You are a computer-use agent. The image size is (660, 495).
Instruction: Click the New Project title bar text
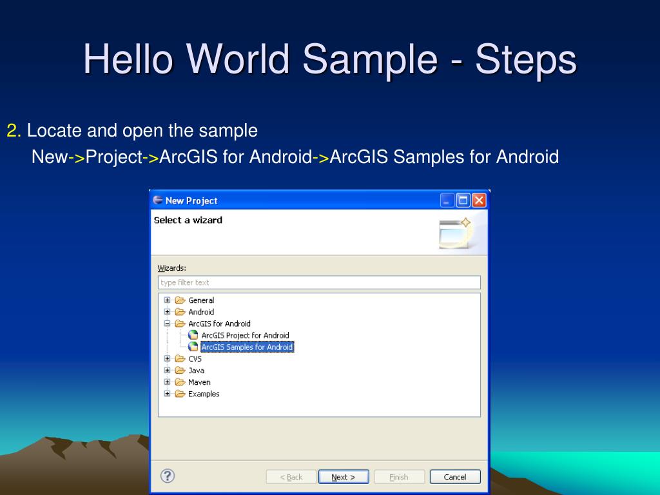pyautogui.click(x=191, y=201)
